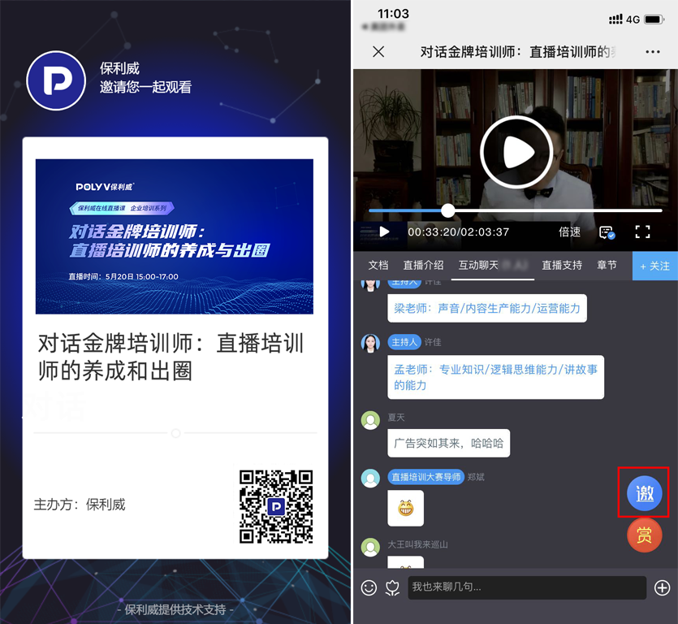The width and height of the screenshot is (678, 624).
Task: Click the small play button in control bar
Action: (x=384, y=232)
